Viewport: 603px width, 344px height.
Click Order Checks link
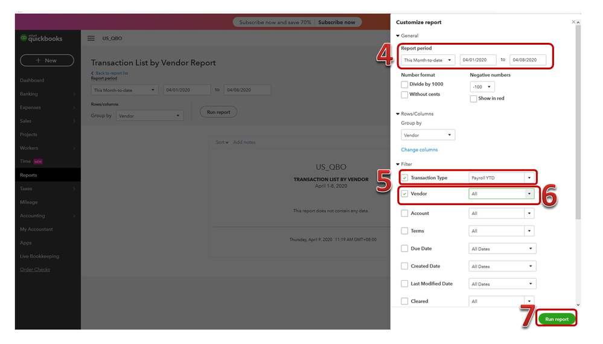35,270
